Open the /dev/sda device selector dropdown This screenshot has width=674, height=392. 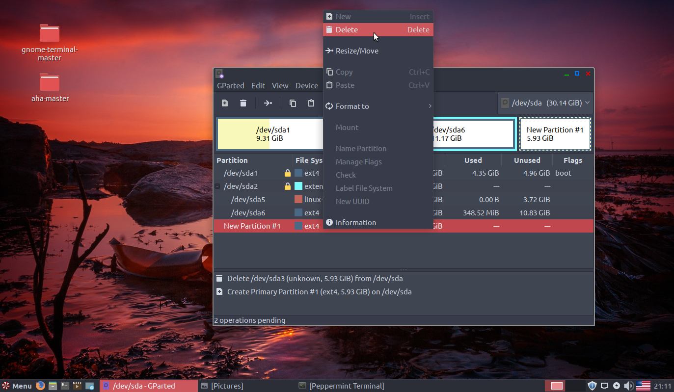[x=545, y=103]
